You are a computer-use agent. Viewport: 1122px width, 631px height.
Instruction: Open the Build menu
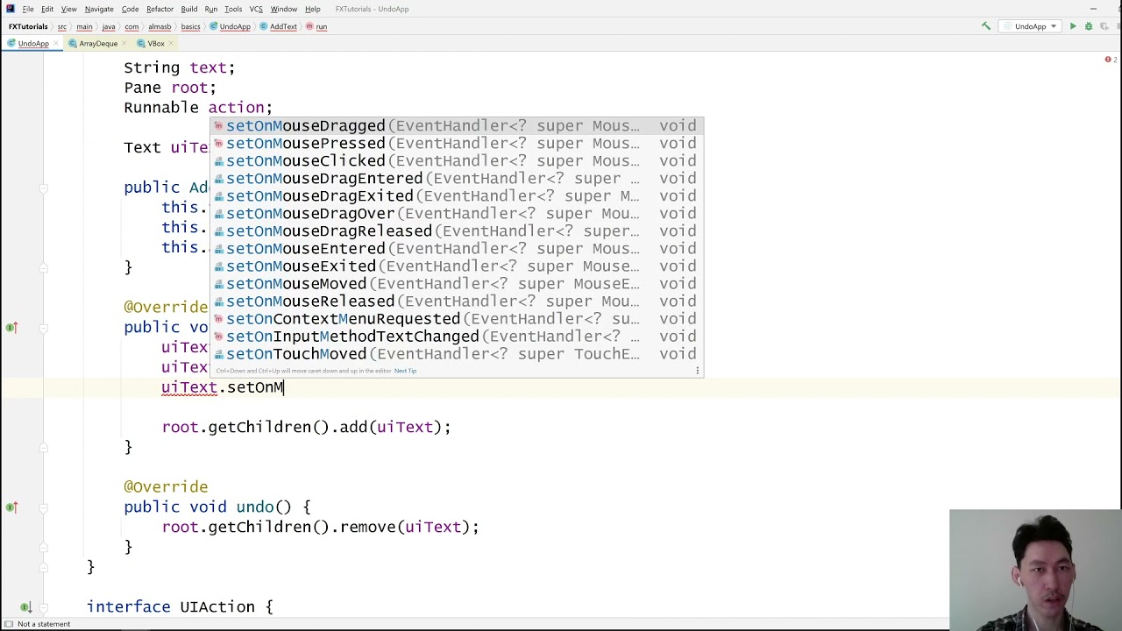[x=189, y=9]
